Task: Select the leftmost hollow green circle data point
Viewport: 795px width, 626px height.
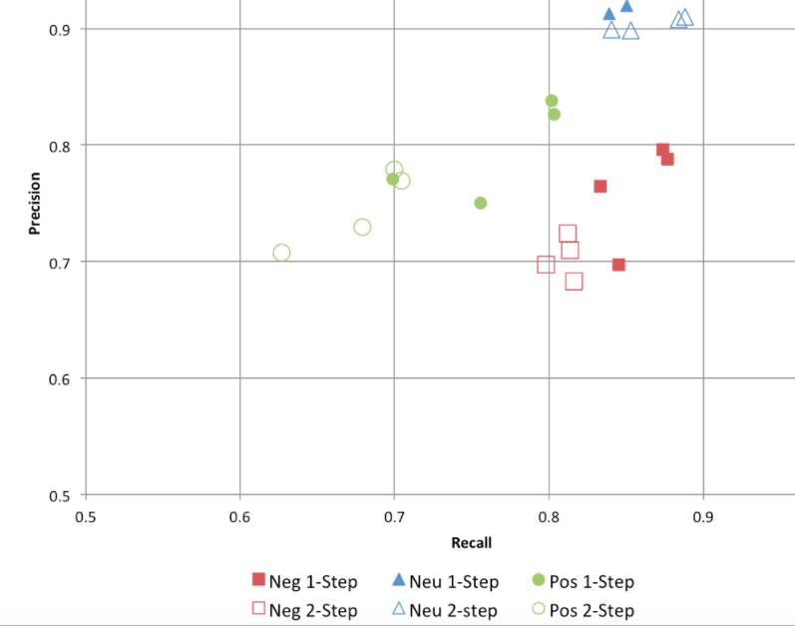Action: 281,253
